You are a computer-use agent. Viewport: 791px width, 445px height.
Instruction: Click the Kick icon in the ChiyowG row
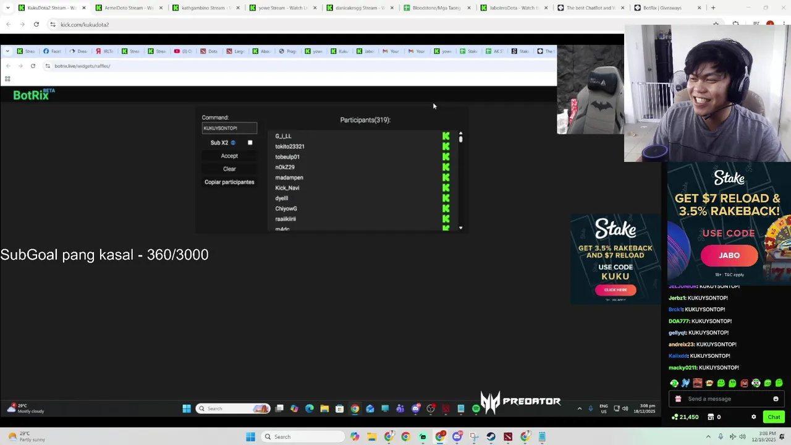click(446, 208)
